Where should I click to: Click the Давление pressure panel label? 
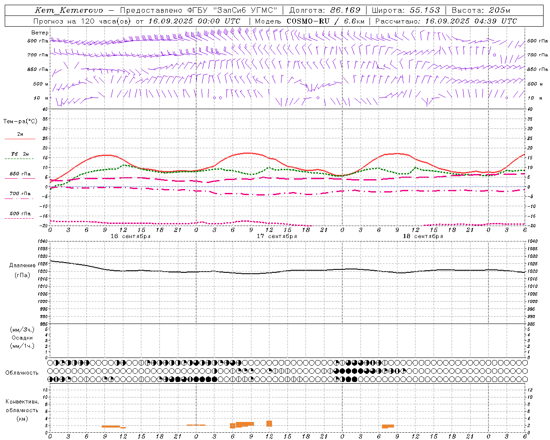pos(22,266)
